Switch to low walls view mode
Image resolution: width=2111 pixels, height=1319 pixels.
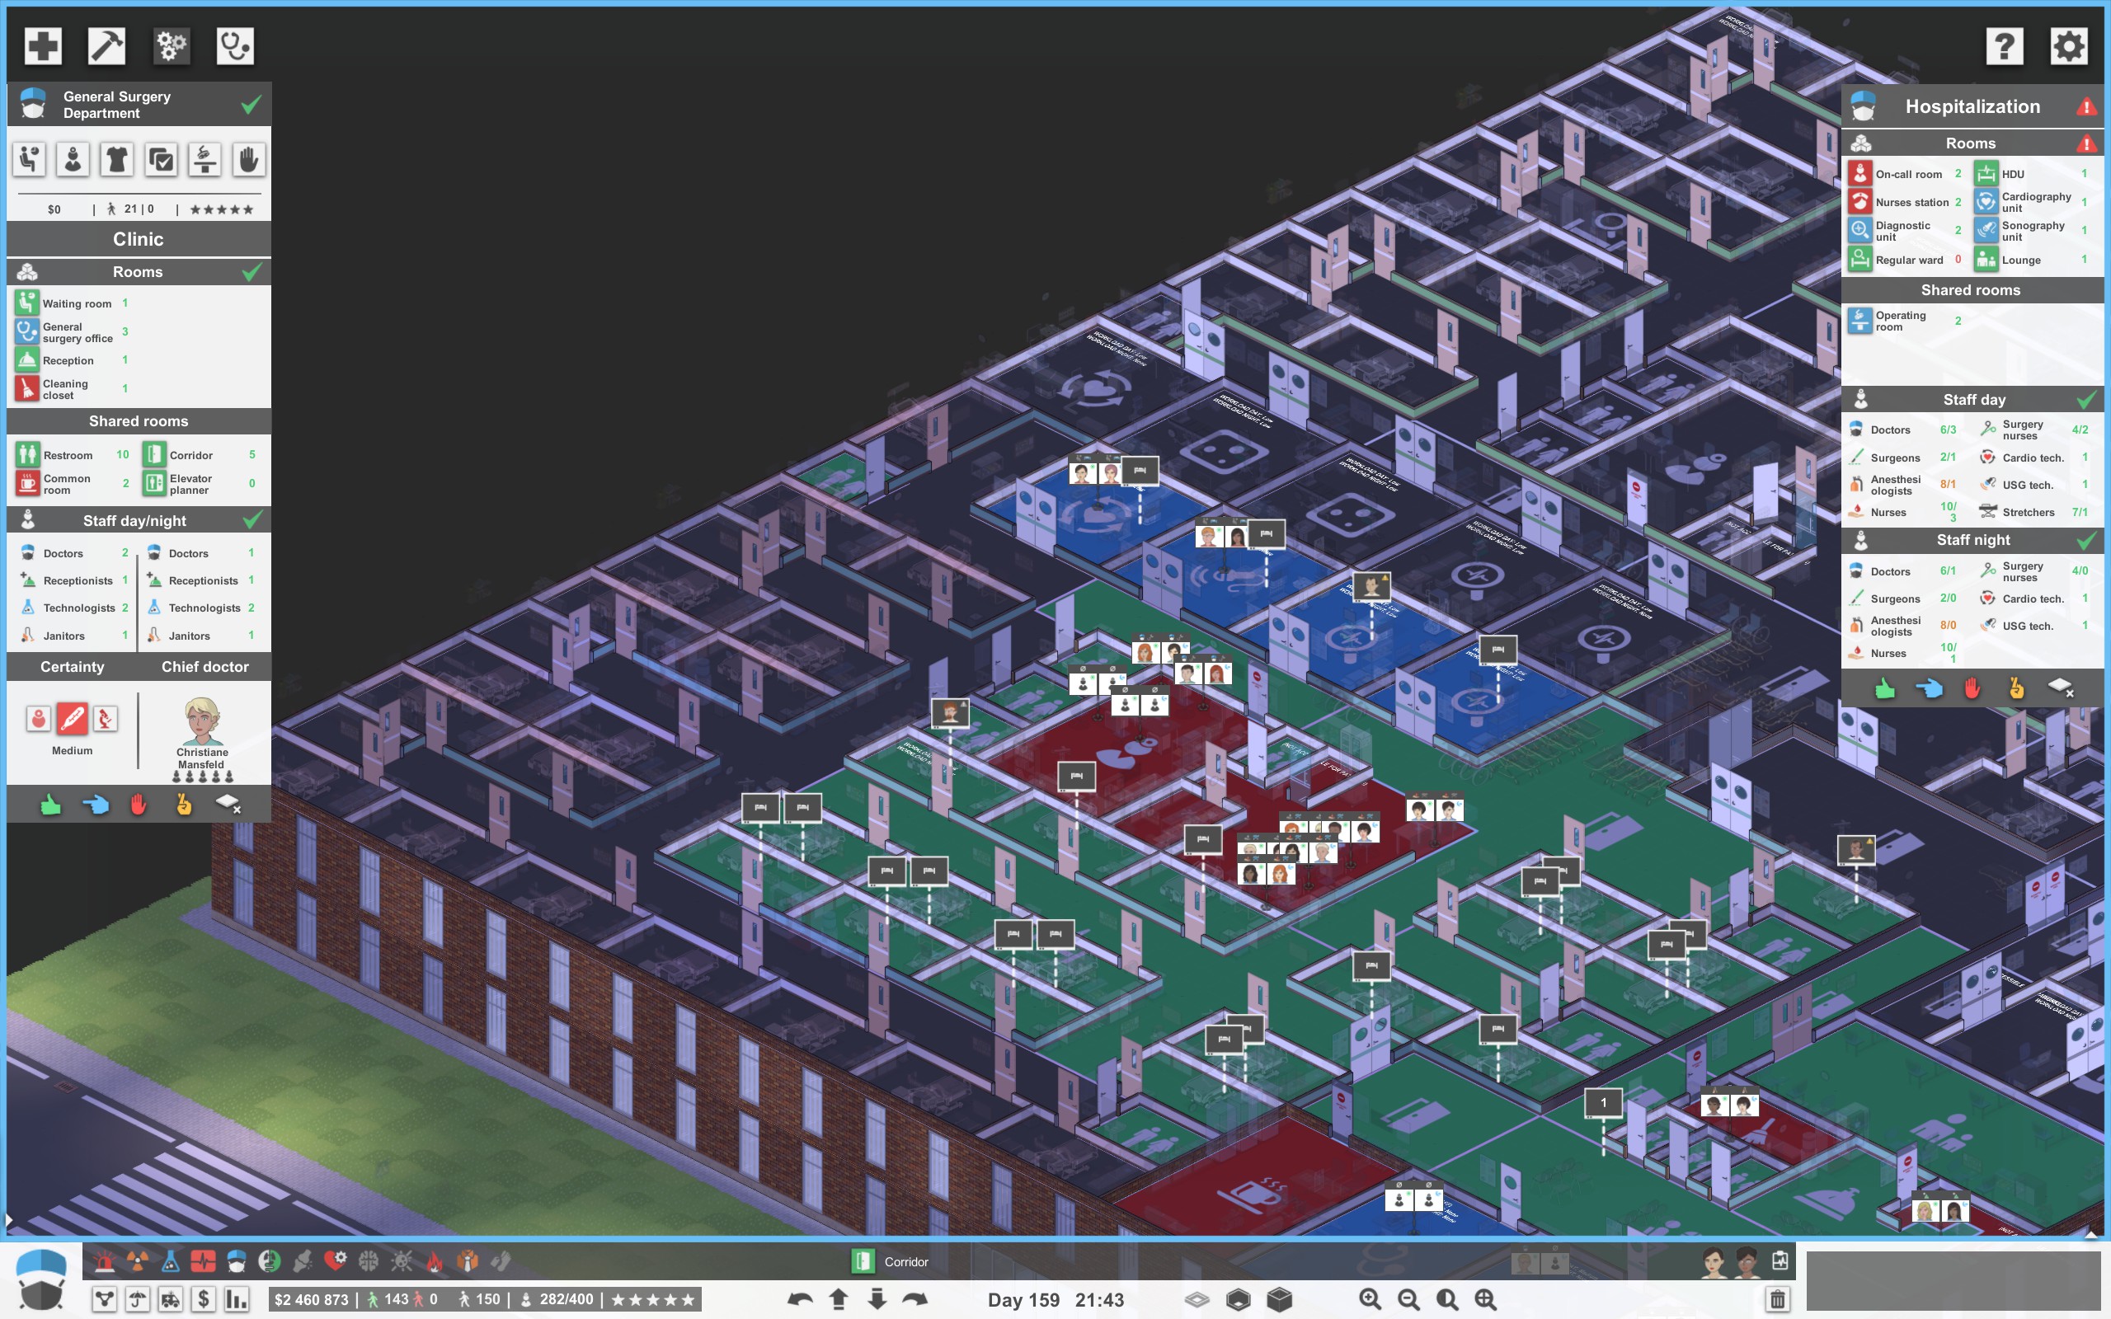point(1238,1300)
